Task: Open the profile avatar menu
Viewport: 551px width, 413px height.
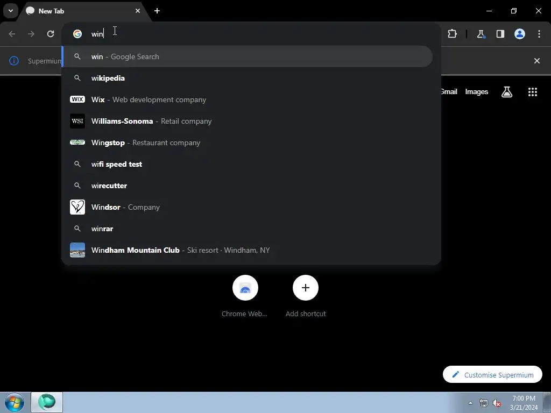Action: tap(520, 34)
